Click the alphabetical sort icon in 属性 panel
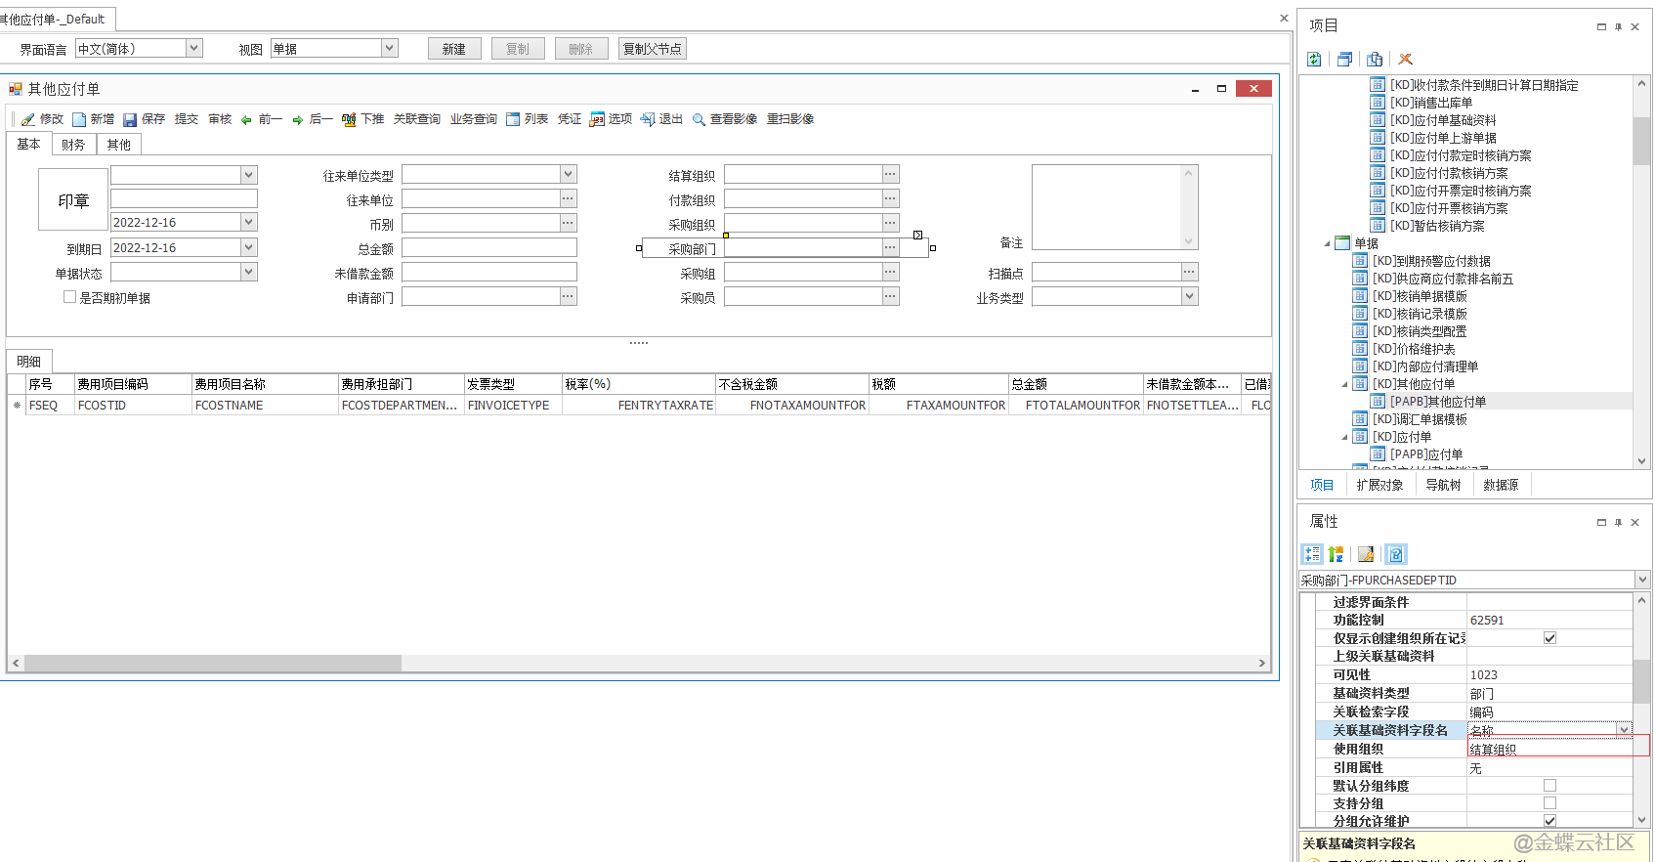This screenshot has height=862, width=1655. point(1336,554)
